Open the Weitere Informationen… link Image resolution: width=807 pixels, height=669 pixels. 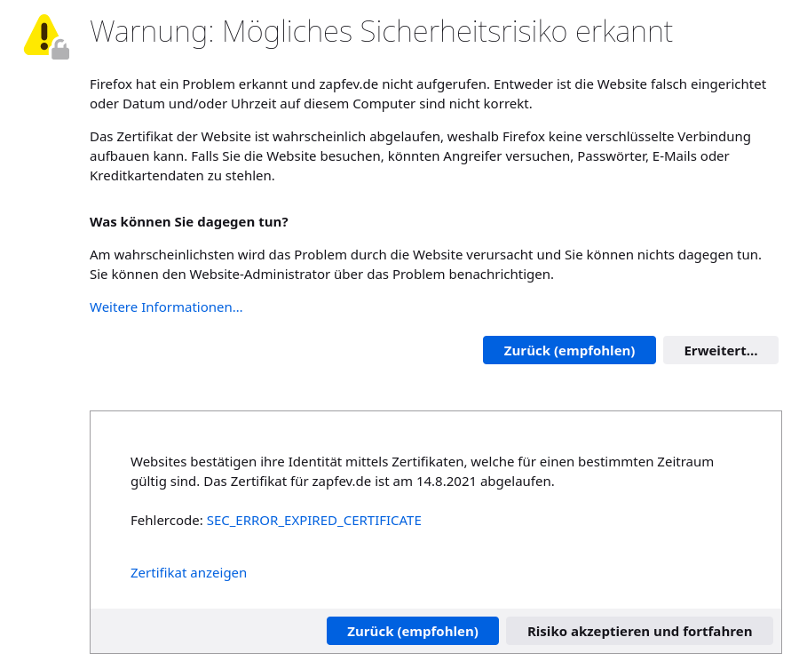[166, 307]
